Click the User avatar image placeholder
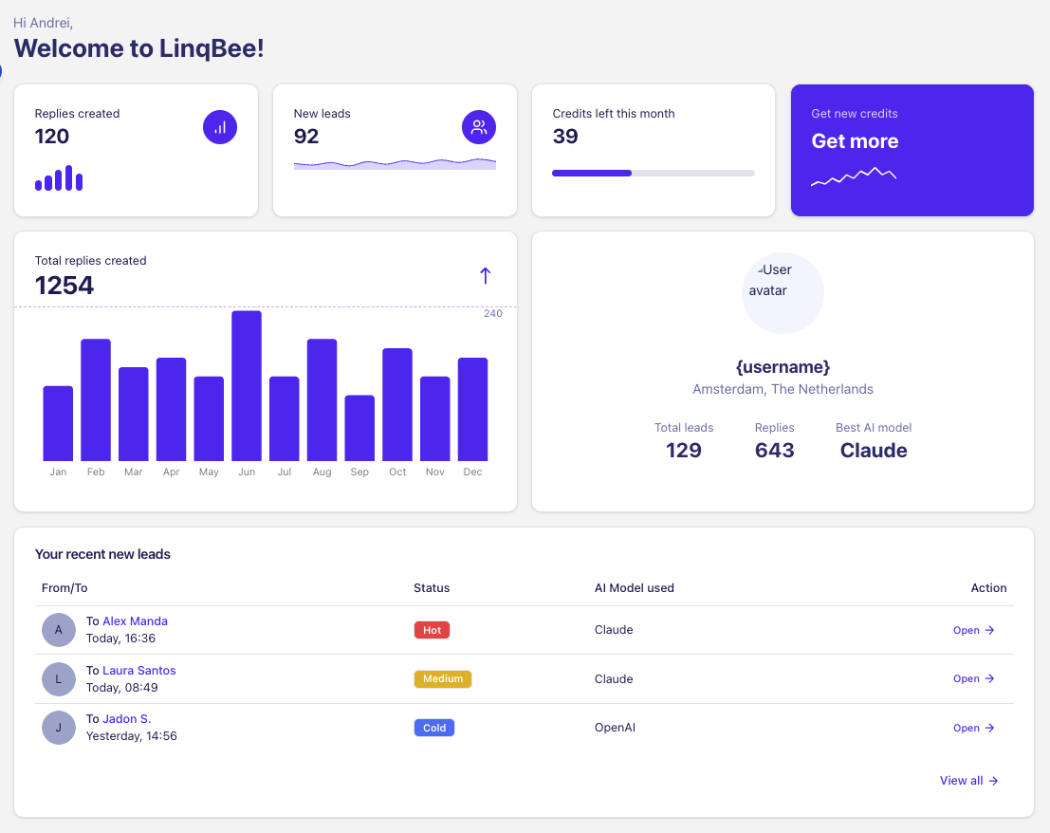This screenshot has width=1050, height=833. [783, 293]
